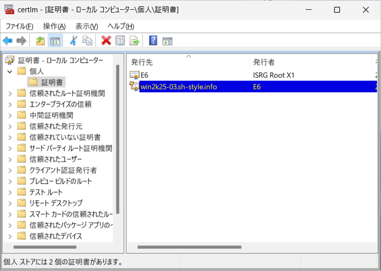Select the win2k25-03.sh-style.info certificate name
381x271 pixels.
[x=179, y=87]
